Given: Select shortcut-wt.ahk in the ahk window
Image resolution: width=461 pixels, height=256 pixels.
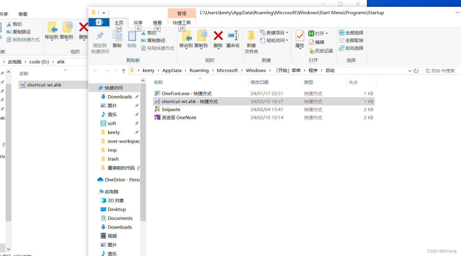Looking at the screenshot, I should coord(53,85).
